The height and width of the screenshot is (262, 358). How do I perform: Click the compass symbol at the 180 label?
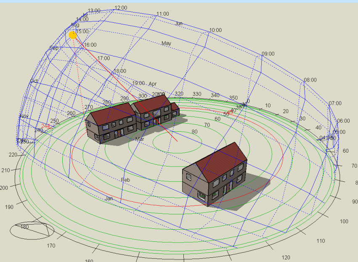[32, 229]
